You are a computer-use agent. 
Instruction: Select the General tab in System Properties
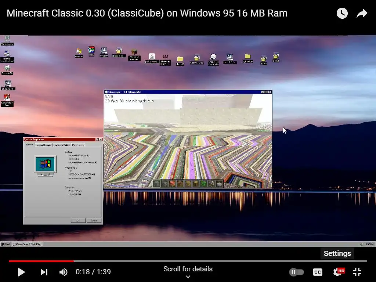coord(30,145)
